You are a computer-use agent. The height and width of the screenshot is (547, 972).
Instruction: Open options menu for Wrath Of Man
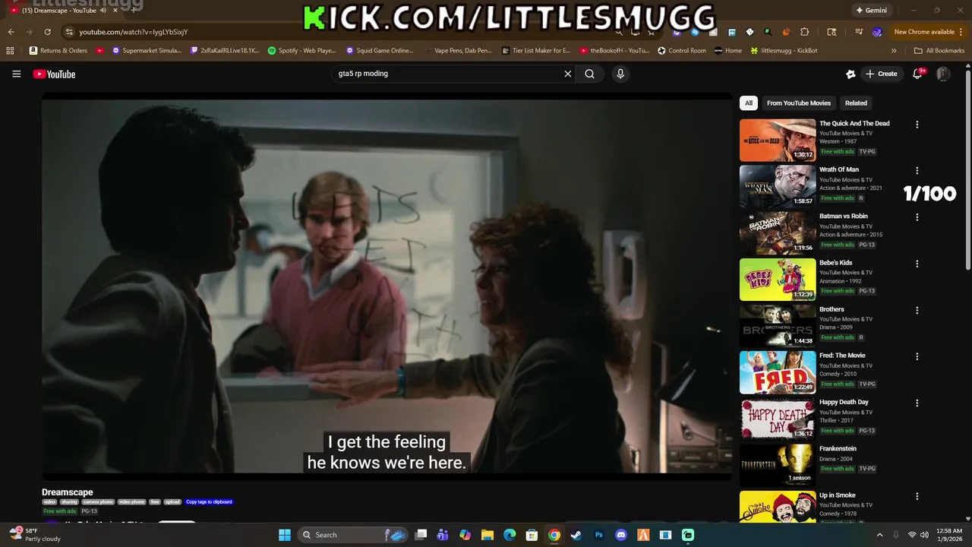click(917, 171)
